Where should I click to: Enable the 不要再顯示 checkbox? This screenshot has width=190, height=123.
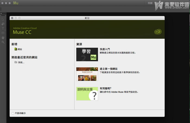13,113
